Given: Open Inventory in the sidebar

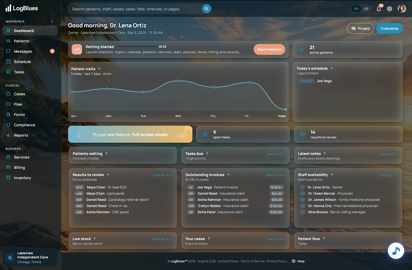Looking at the screenshot, I should pos(30,178).
